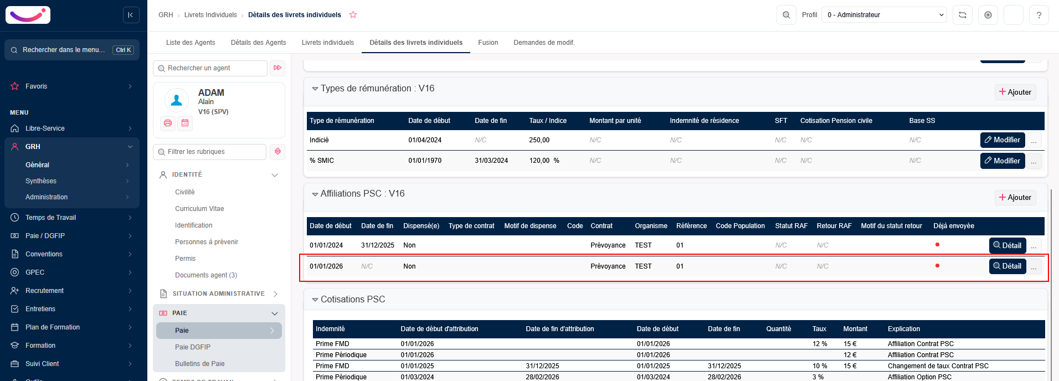Collapse the IDENTITÉ rubric group

point(274,175)
